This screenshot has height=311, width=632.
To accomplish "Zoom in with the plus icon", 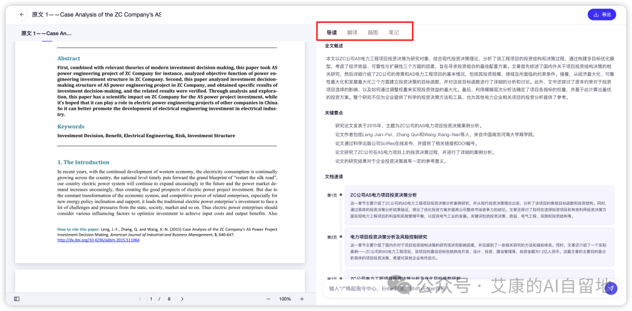I will [x=301, y=299].
